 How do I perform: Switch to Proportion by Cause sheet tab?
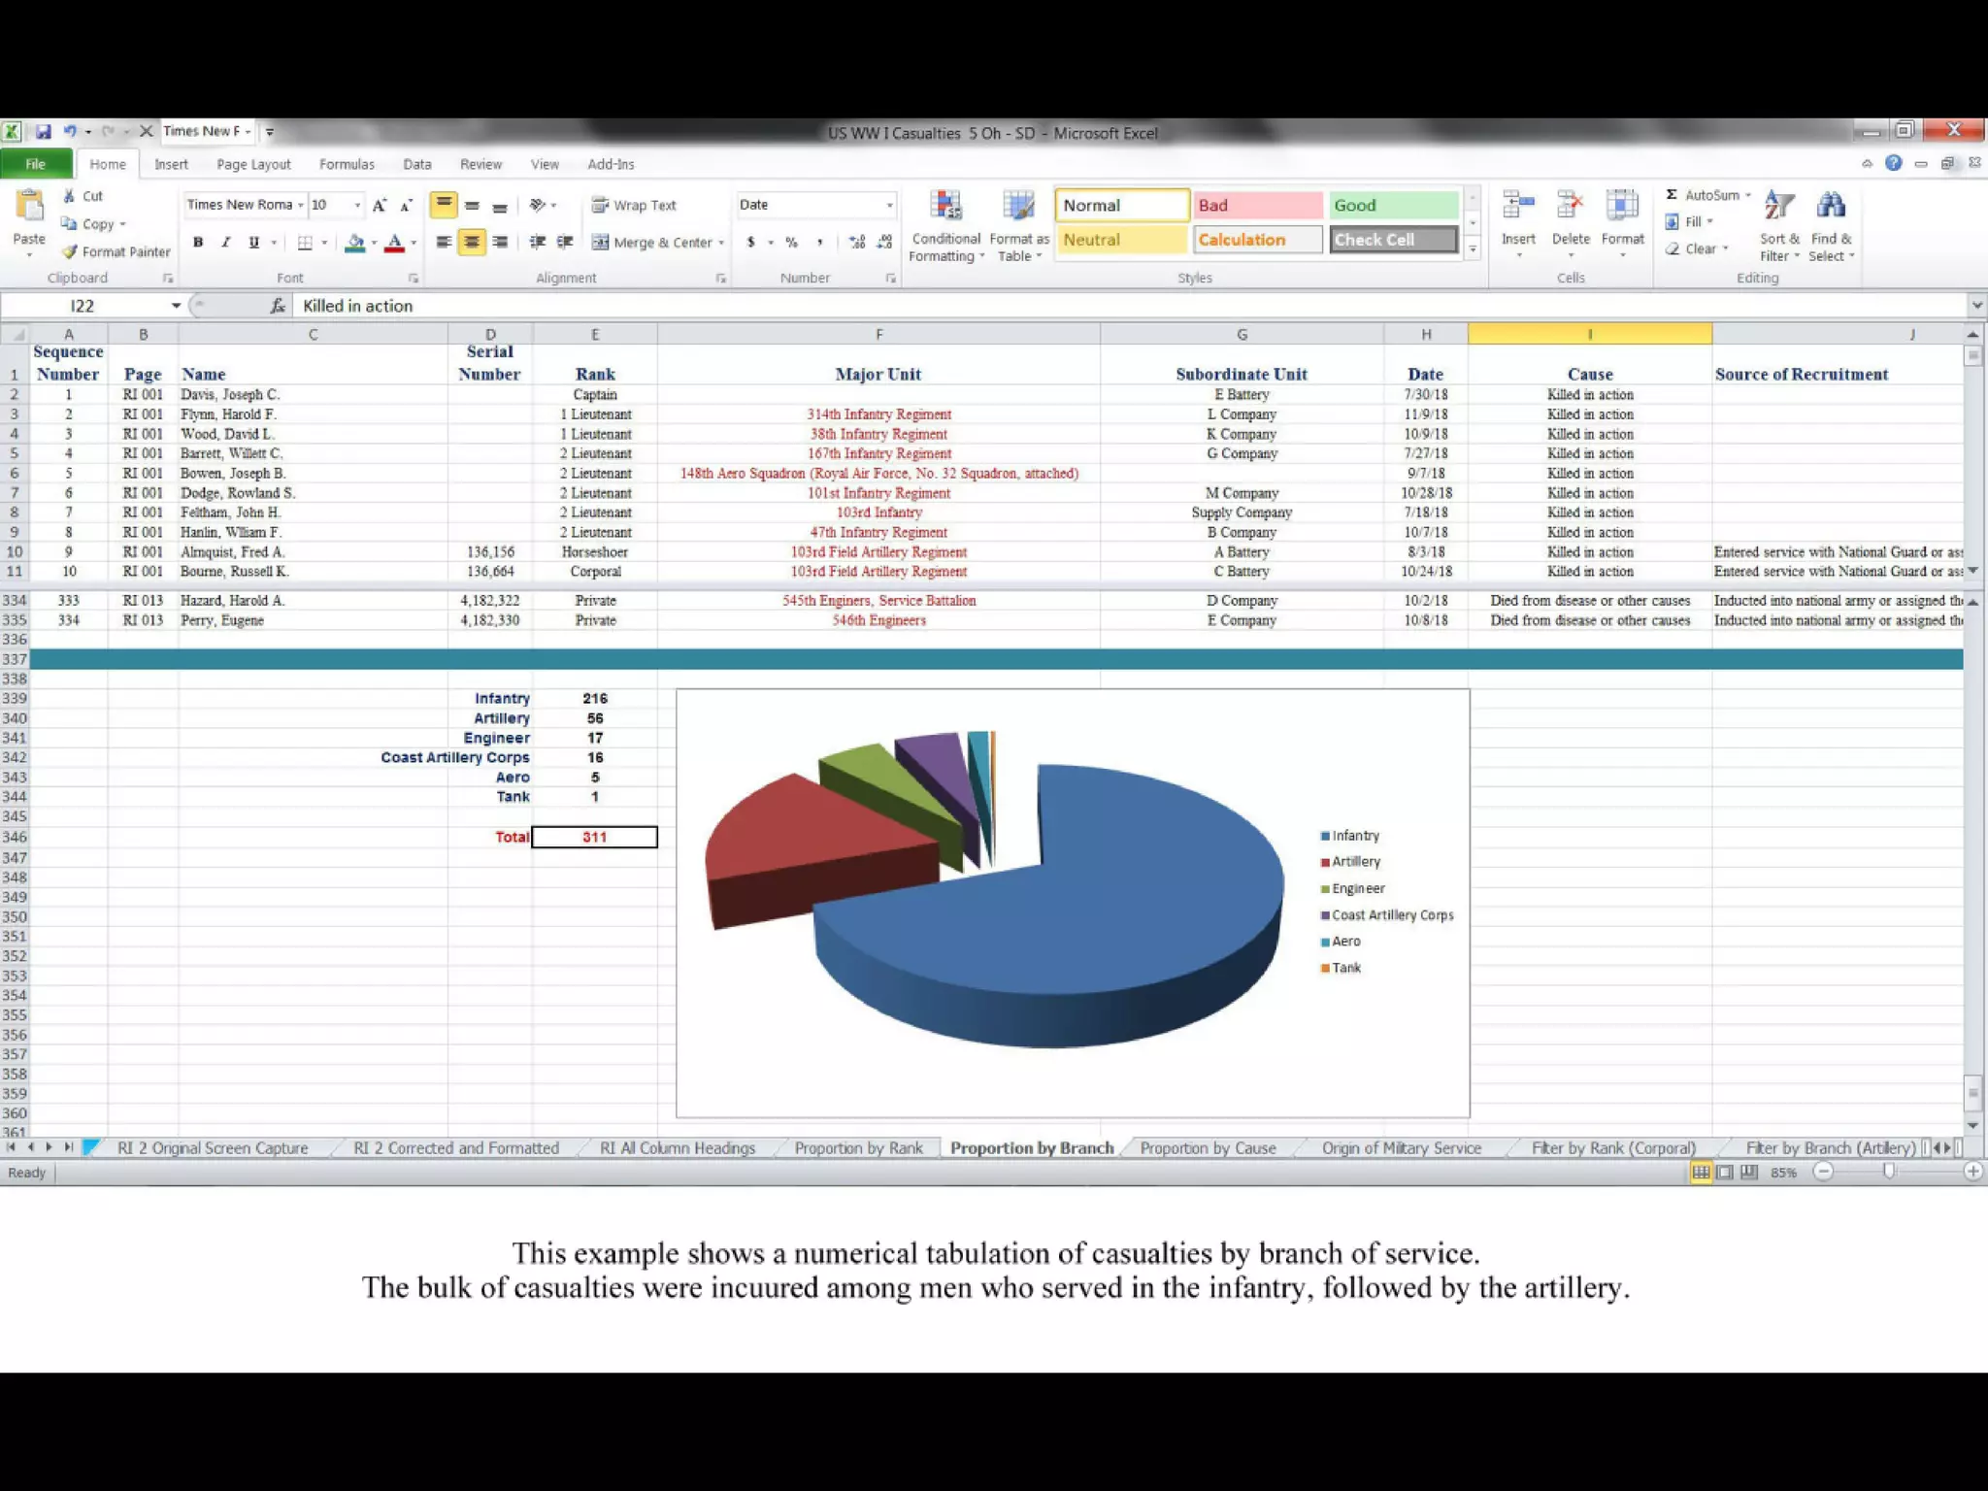(x=1208, y=1147)
